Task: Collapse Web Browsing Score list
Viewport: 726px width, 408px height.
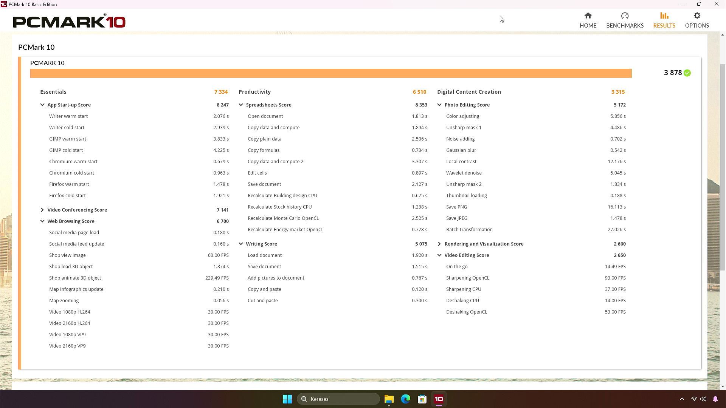Action: click(x=42, y=221)
